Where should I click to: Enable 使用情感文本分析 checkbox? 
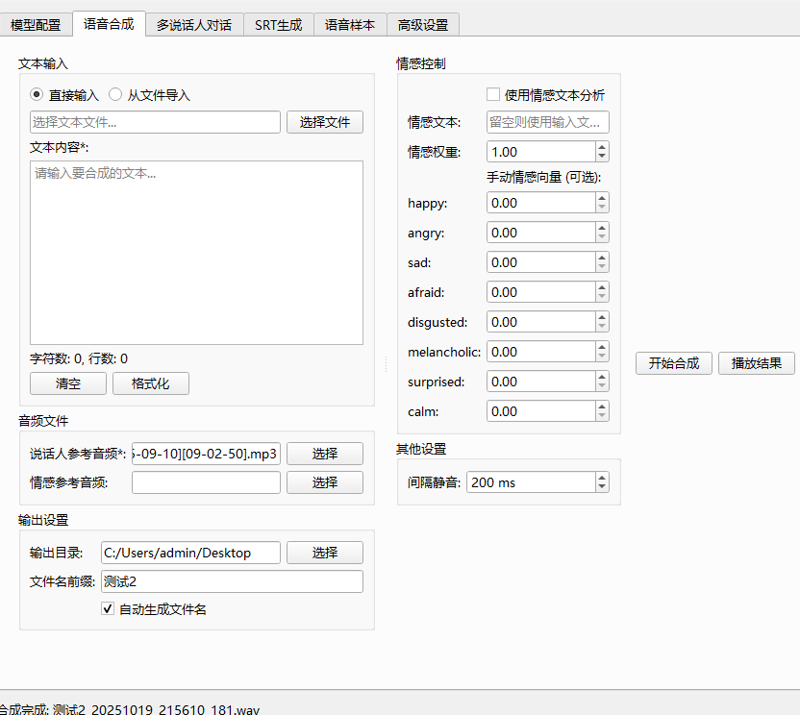pyautogui.click(x=493, y=95)
